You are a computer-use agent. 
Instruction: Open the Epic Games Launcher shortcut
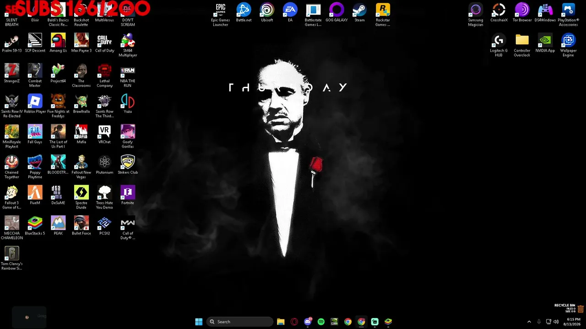click(x=220, y=15)
